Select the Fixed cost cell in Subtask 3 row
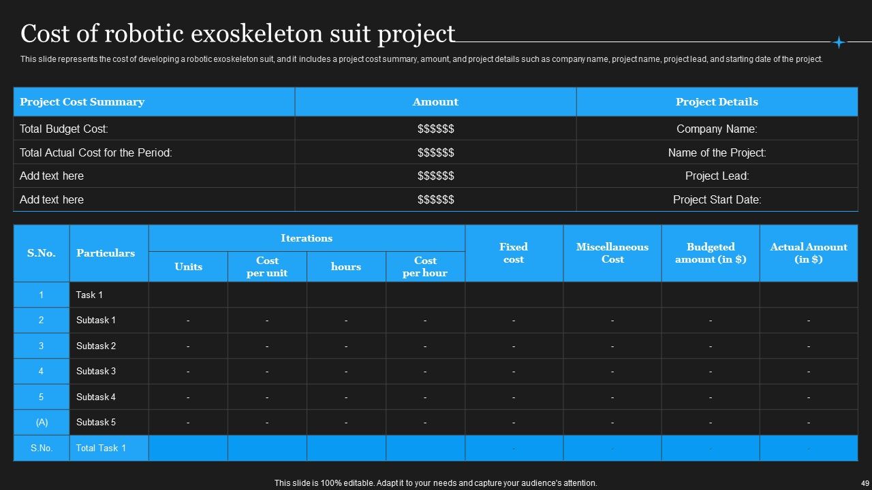The width and height of the screenshot is (872, 490). click(514, 371)
